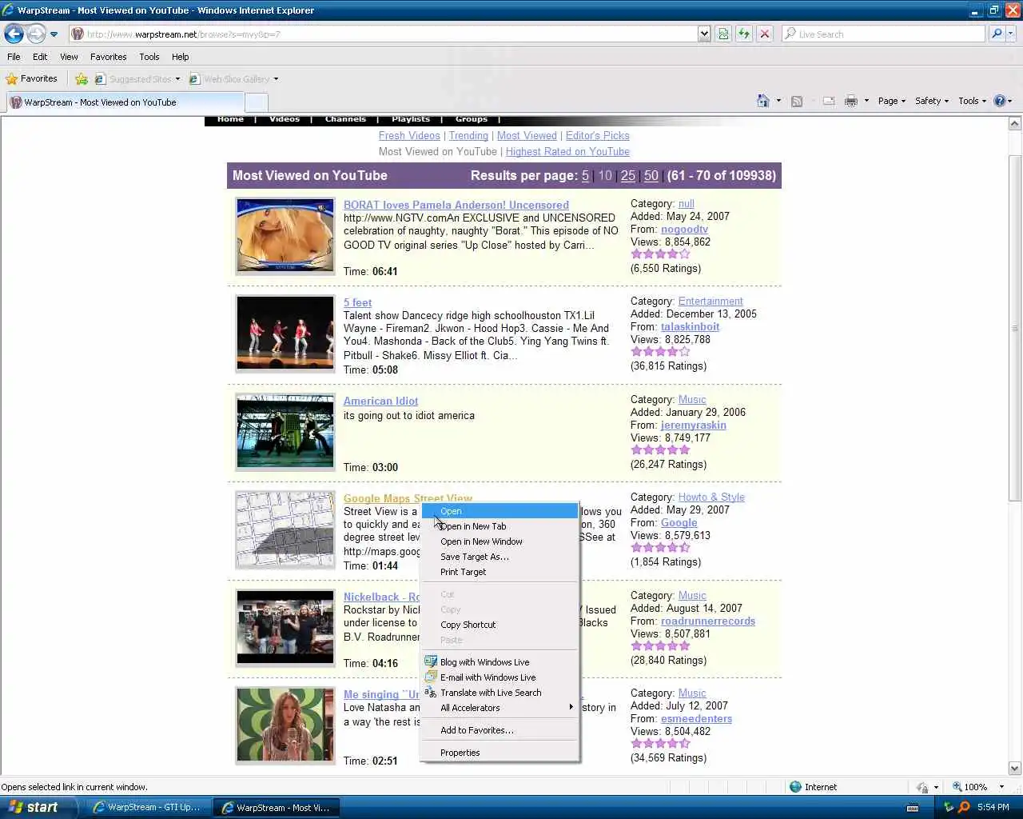Open the BORAT video thumbnail

(285, 236)
